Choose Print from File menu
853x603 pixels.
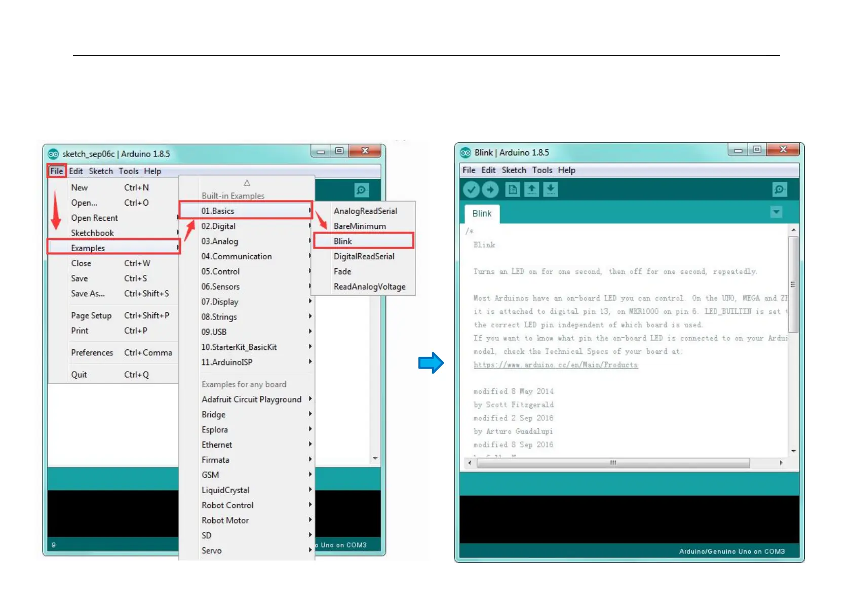coord(113,331)
